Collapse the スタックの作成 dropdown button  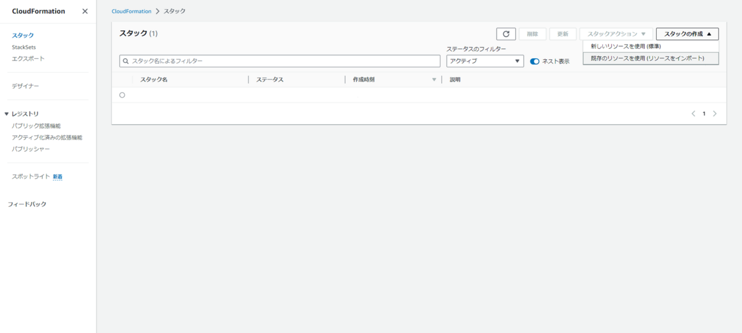point(688,34)
